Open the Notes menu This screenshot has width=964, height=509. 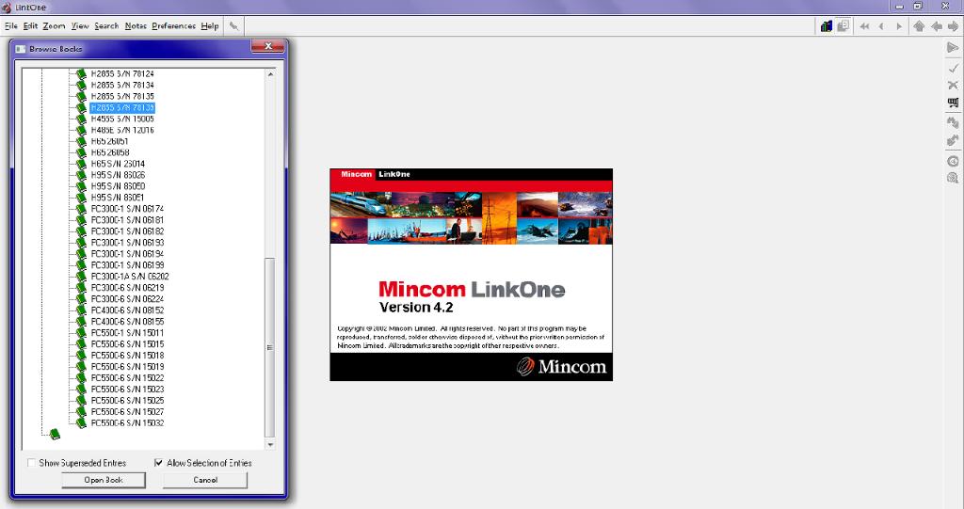pos(136,25)
